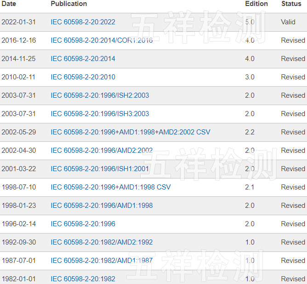Open the IEC 60598-2-20:1996 publication
This screenshot has height=284, width=307.
(x=83, y=224)
